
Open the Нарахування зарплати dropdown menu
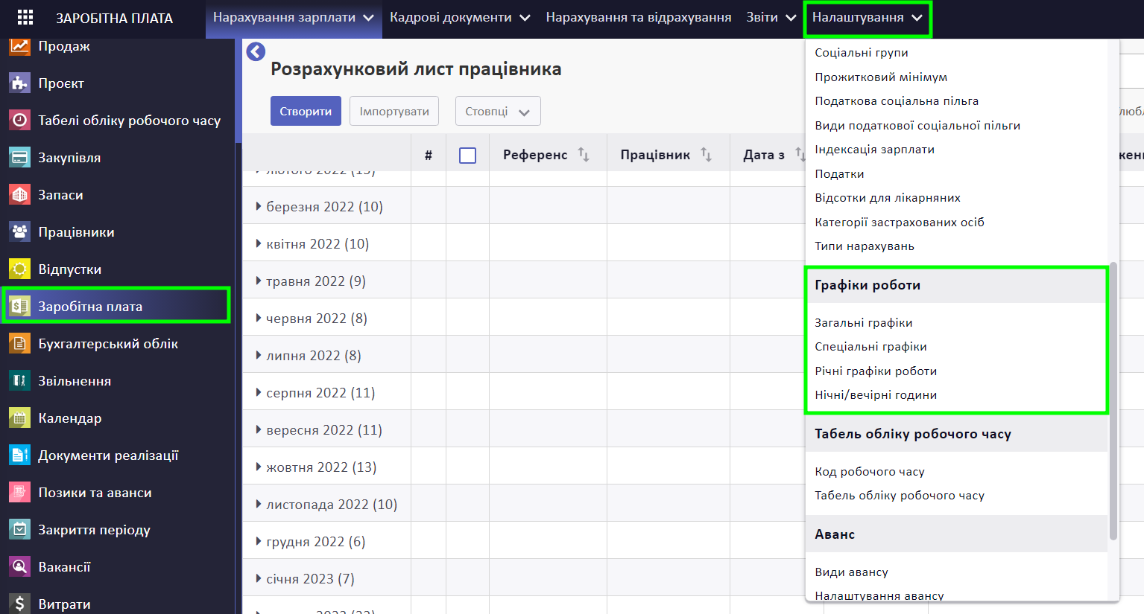(x=294, y=18)
